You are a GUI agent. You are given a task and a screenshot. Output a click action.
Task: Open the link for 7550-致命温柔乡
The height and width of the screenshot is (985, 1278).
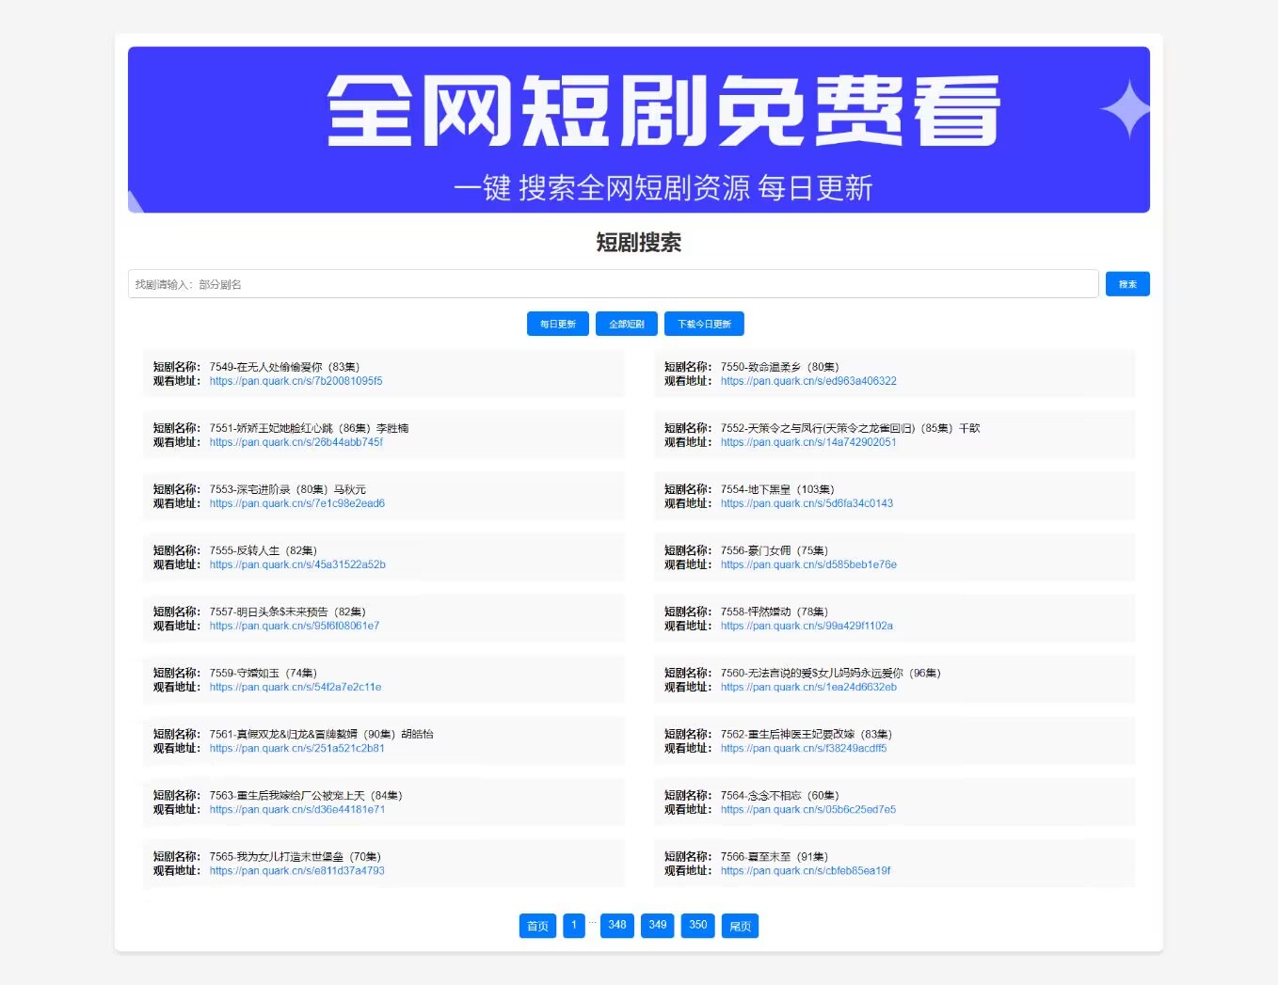[x=807, y=381]
